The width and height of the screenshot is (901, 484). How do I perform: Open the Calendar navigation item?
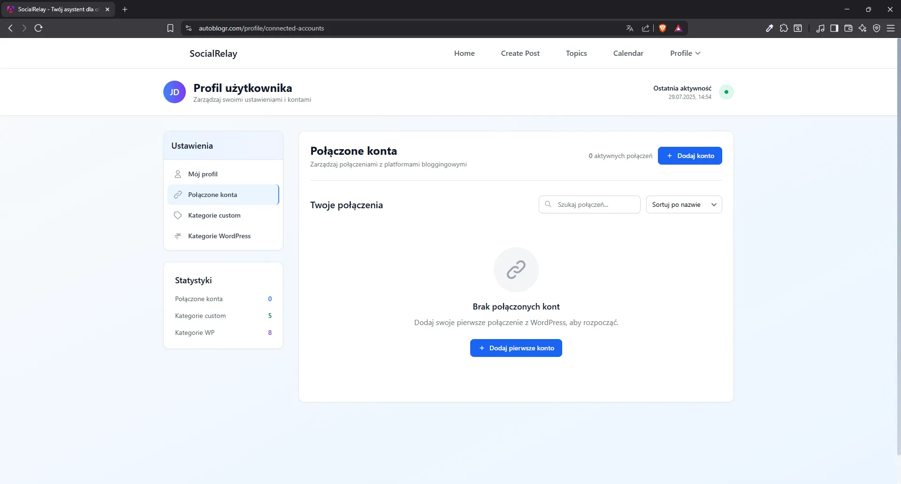pos(628,53)
